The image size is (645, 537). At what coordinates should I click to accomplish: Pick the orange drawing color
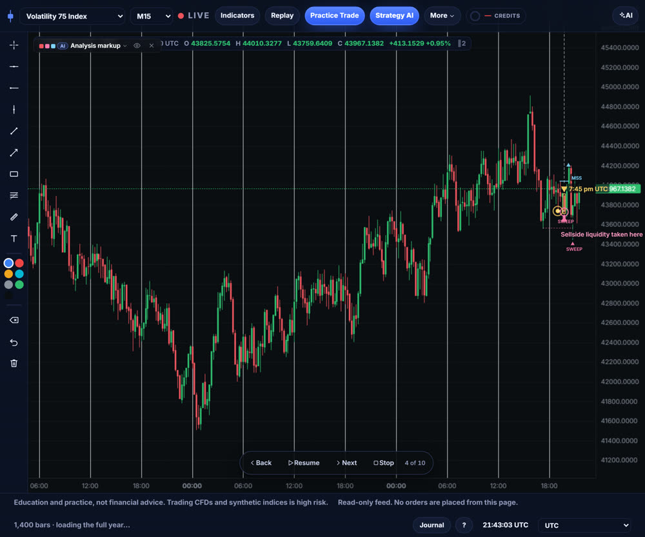[x=8, y=274]
